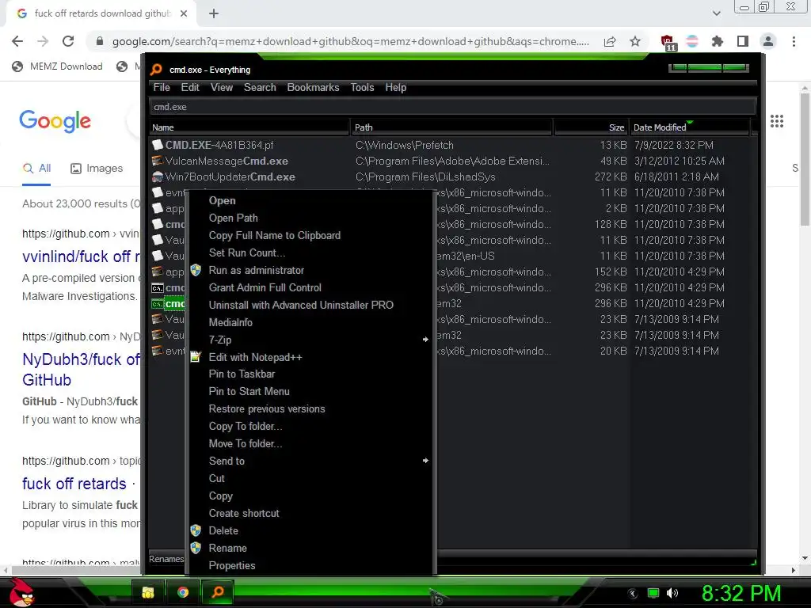Switch to the Images search tab
This screenshot has width=811, height=608.
(97, 168)
